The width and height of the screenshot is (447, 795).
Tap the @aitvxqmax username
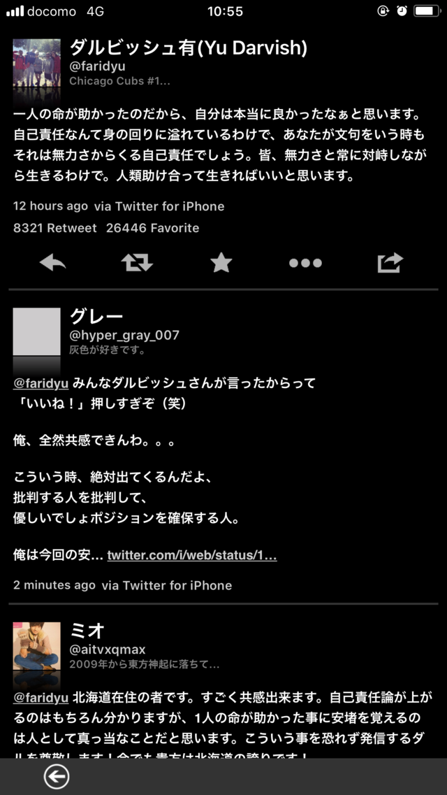(108, 650)
